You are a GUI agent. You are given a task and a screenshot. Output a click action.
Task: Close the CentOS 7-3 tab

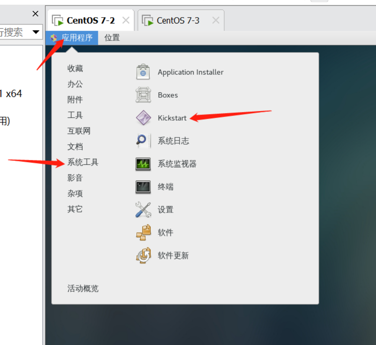coord(216,20)
